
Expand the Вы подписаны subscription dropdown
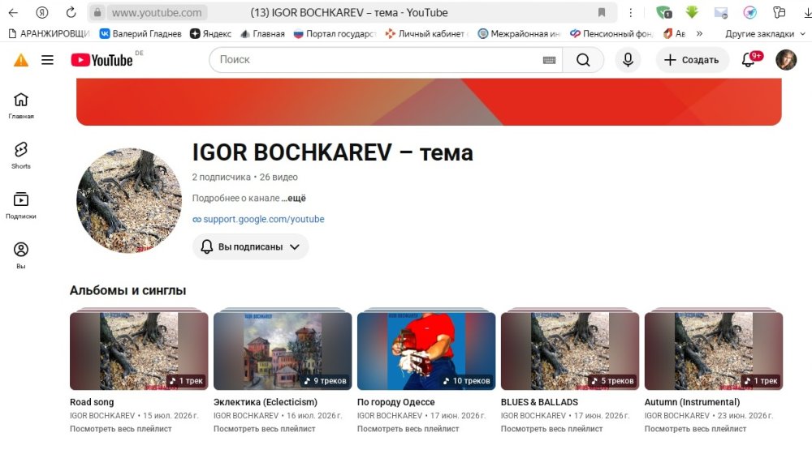click(x=251, y=246)
